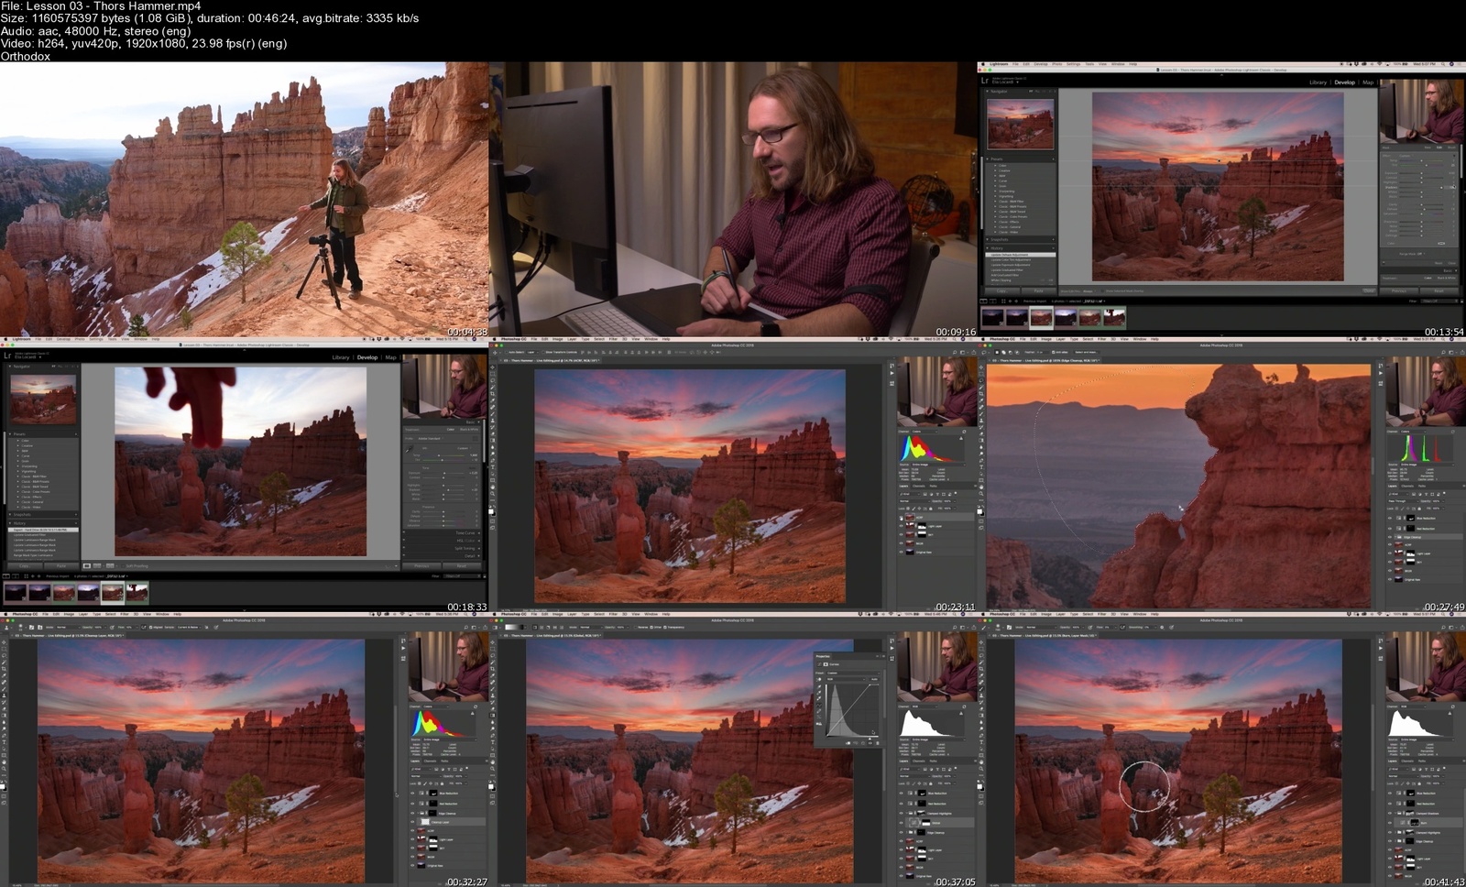Viewport: 1466px width, 887px height.
Task: Expand the Detail panel in the 00:18:33 frame
Action: [x=469, y=556]
